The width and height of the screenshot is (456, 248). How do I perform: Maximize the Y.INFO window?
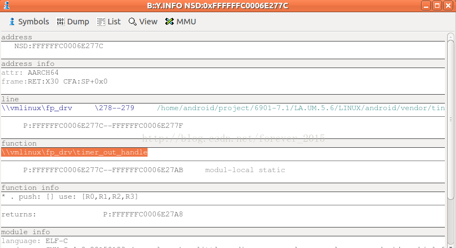click(x=437, y=6)
